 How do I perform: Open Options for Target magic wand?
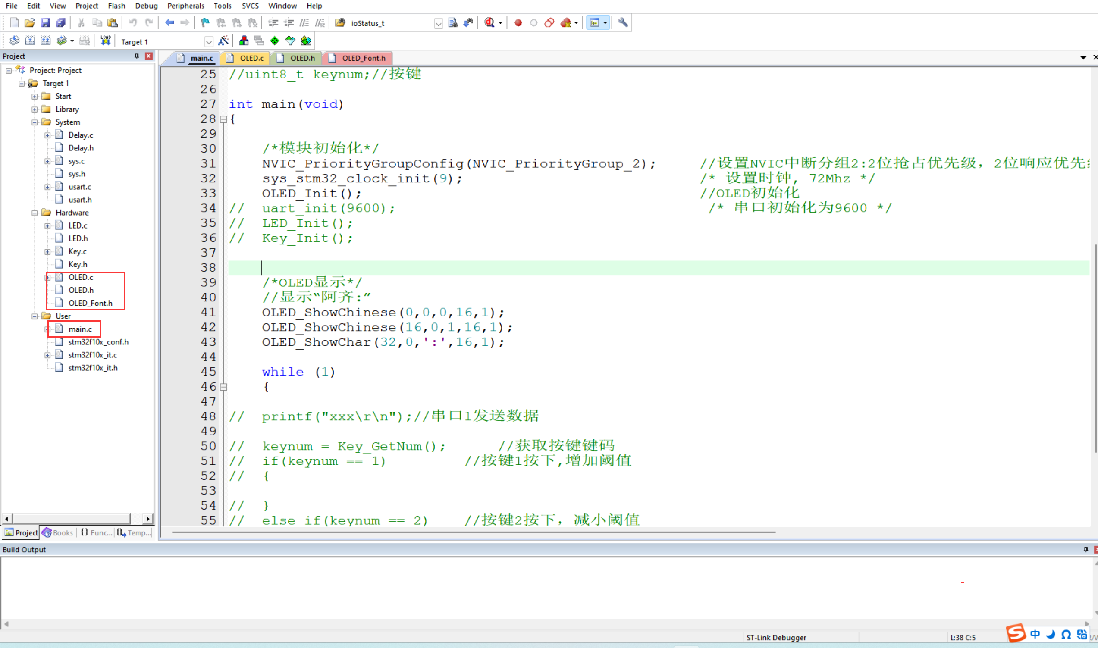click(x=223, y=41)
